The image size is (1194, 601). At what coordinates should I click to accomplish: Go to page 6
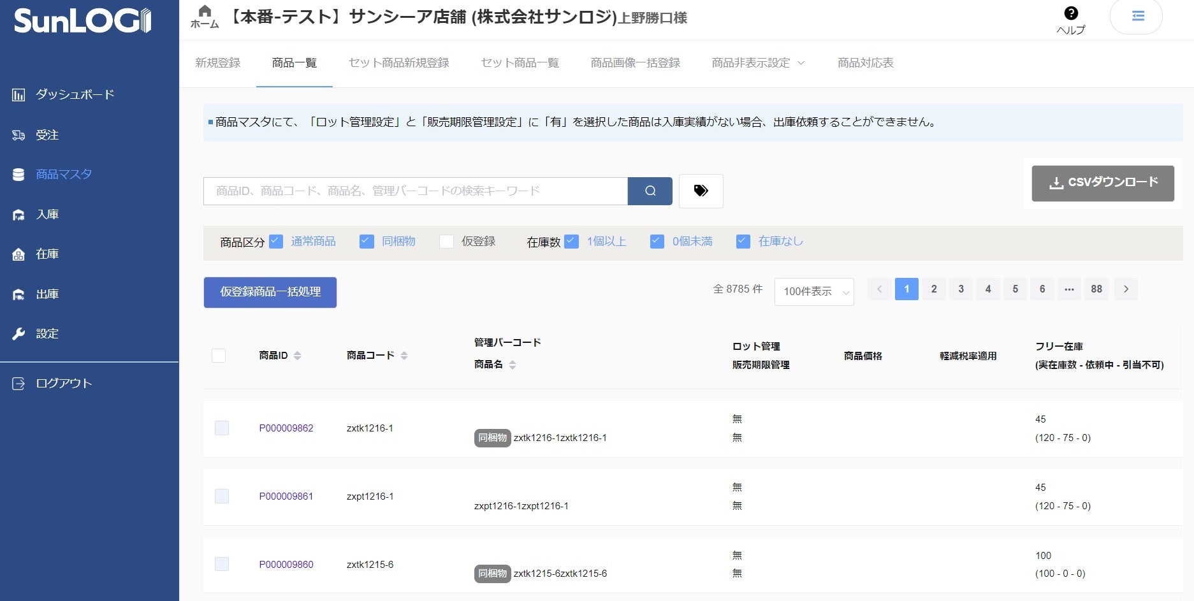click(1042, 289)
